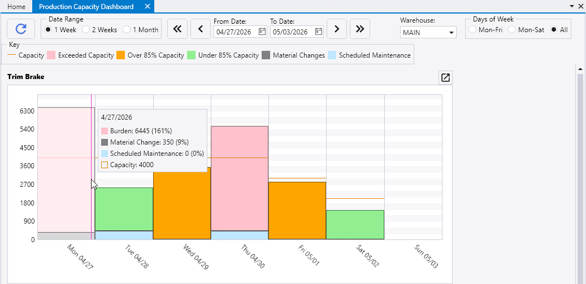The height and width of the screenshot is (284, 586).
Task: Click the Scheduled Maintenance blue key swatch
Action: (x=332, y=55)
